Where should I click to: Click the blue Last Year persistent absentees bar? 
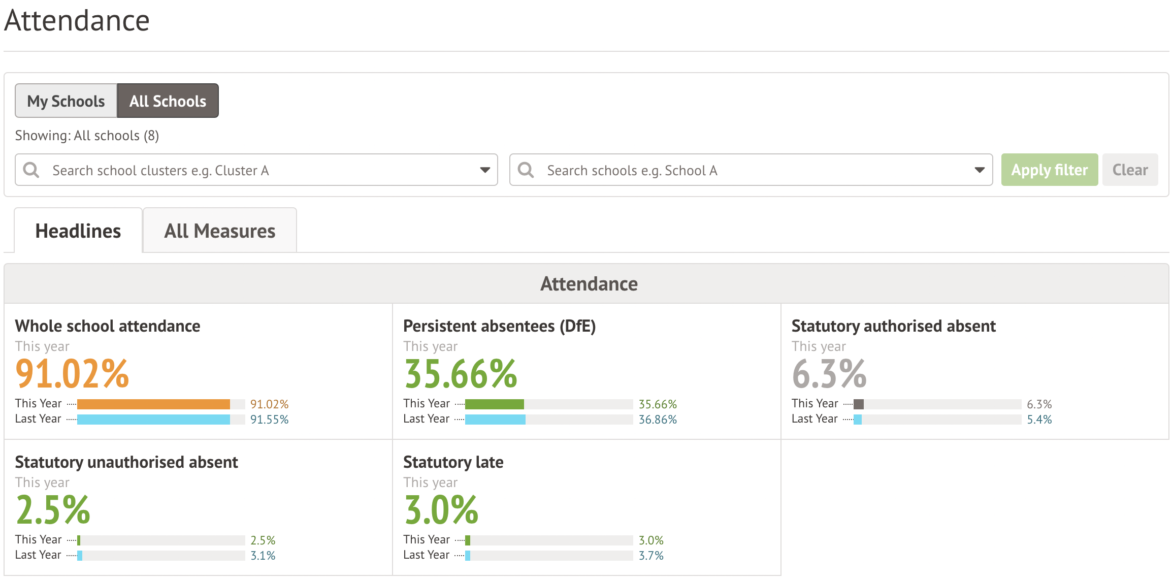click(496, 420)
